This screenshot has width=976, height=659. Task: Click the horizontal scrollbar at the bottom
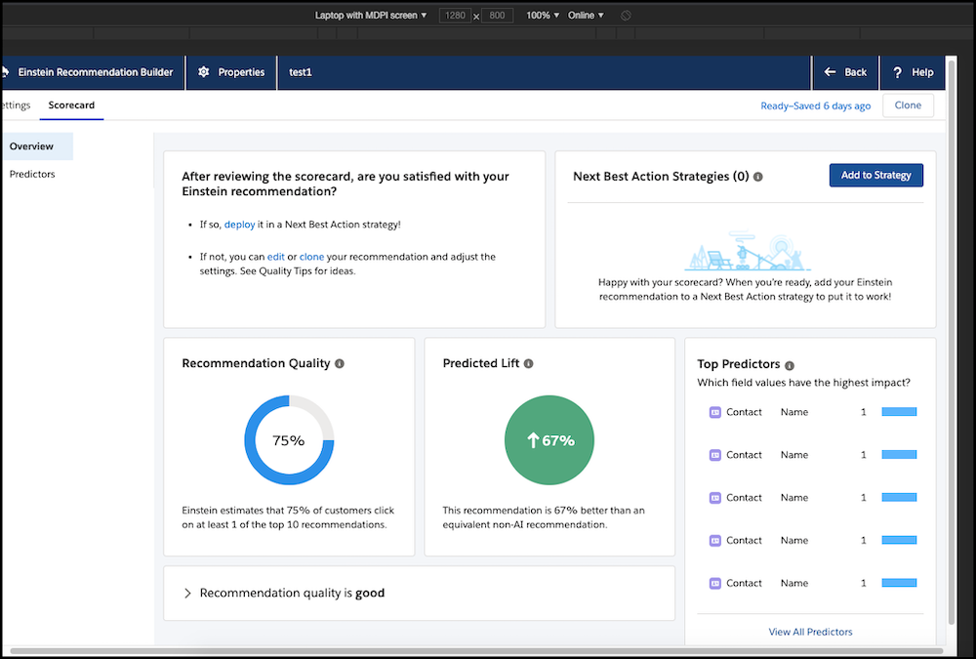pos(477,651)
